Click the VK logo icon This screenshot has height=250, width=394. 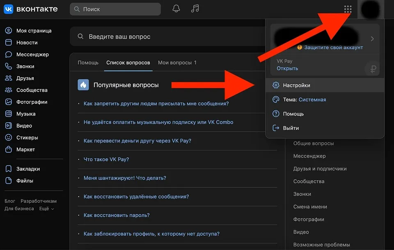(9, 9)
